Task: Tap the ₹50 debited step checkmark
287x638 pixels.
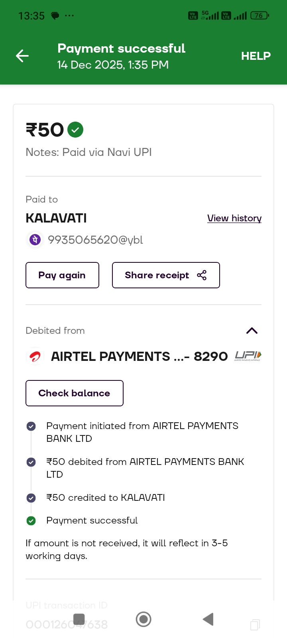Action: (31, 462)
